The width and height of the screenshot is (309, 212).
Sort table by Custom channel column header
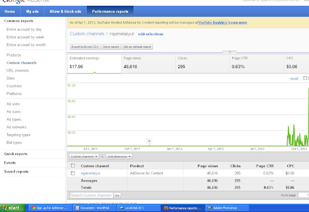coord(95,166)
